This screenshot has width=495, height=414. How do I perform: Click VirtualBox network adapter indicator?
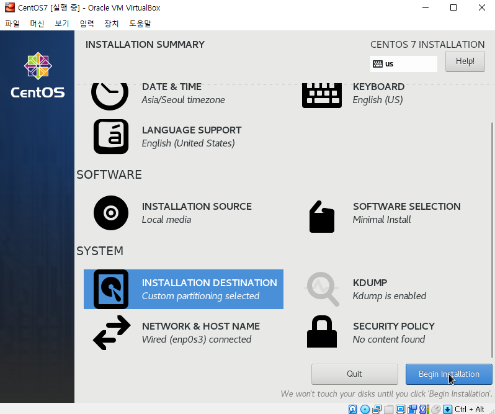(377, 409)
